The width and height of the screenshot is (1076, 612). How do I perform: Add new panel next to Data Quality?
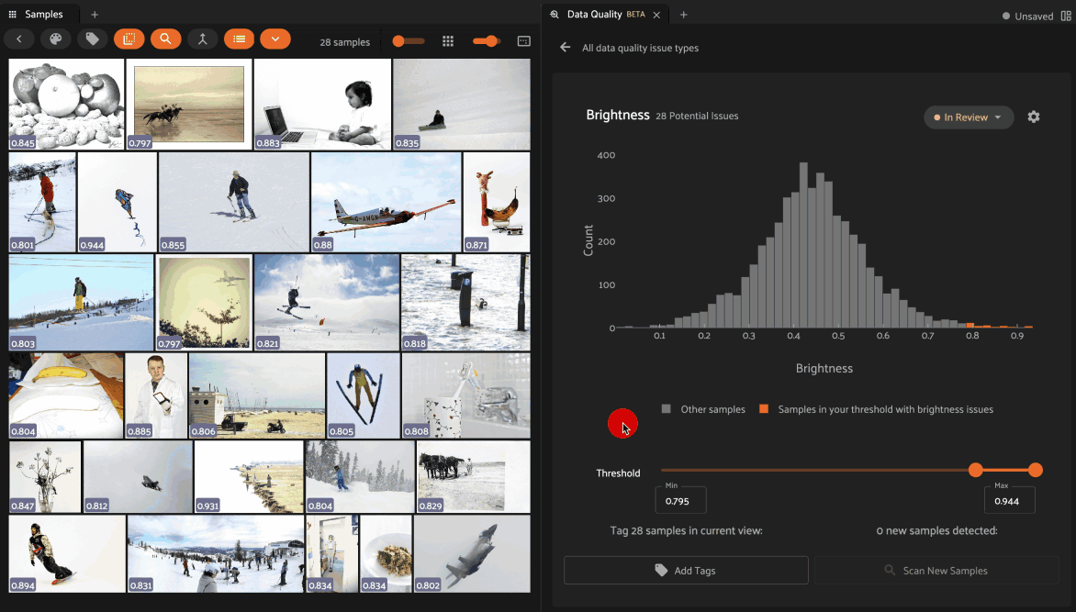point(683,15)
